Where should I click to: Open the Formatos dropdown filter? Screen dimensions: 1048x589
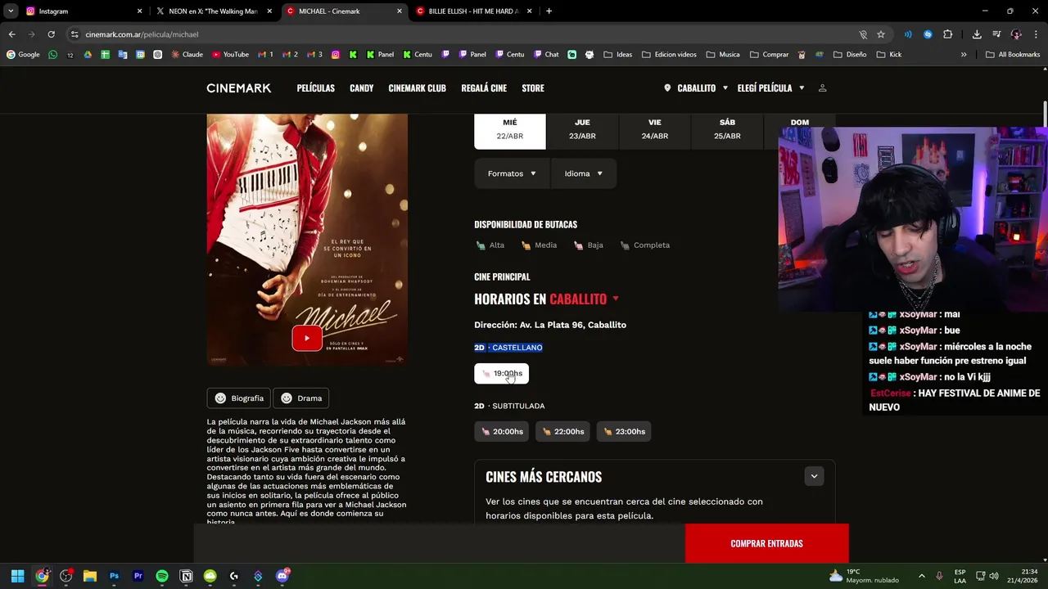click(512, 173)
